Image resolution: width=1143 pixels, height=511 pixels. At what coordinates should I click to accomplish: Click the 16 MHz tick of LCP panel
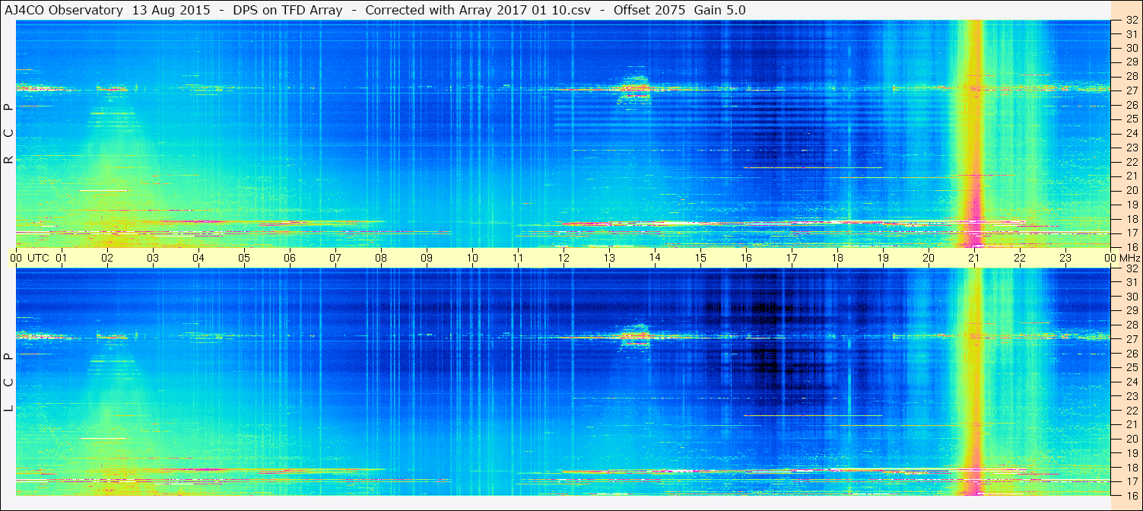click(1131, 494)
